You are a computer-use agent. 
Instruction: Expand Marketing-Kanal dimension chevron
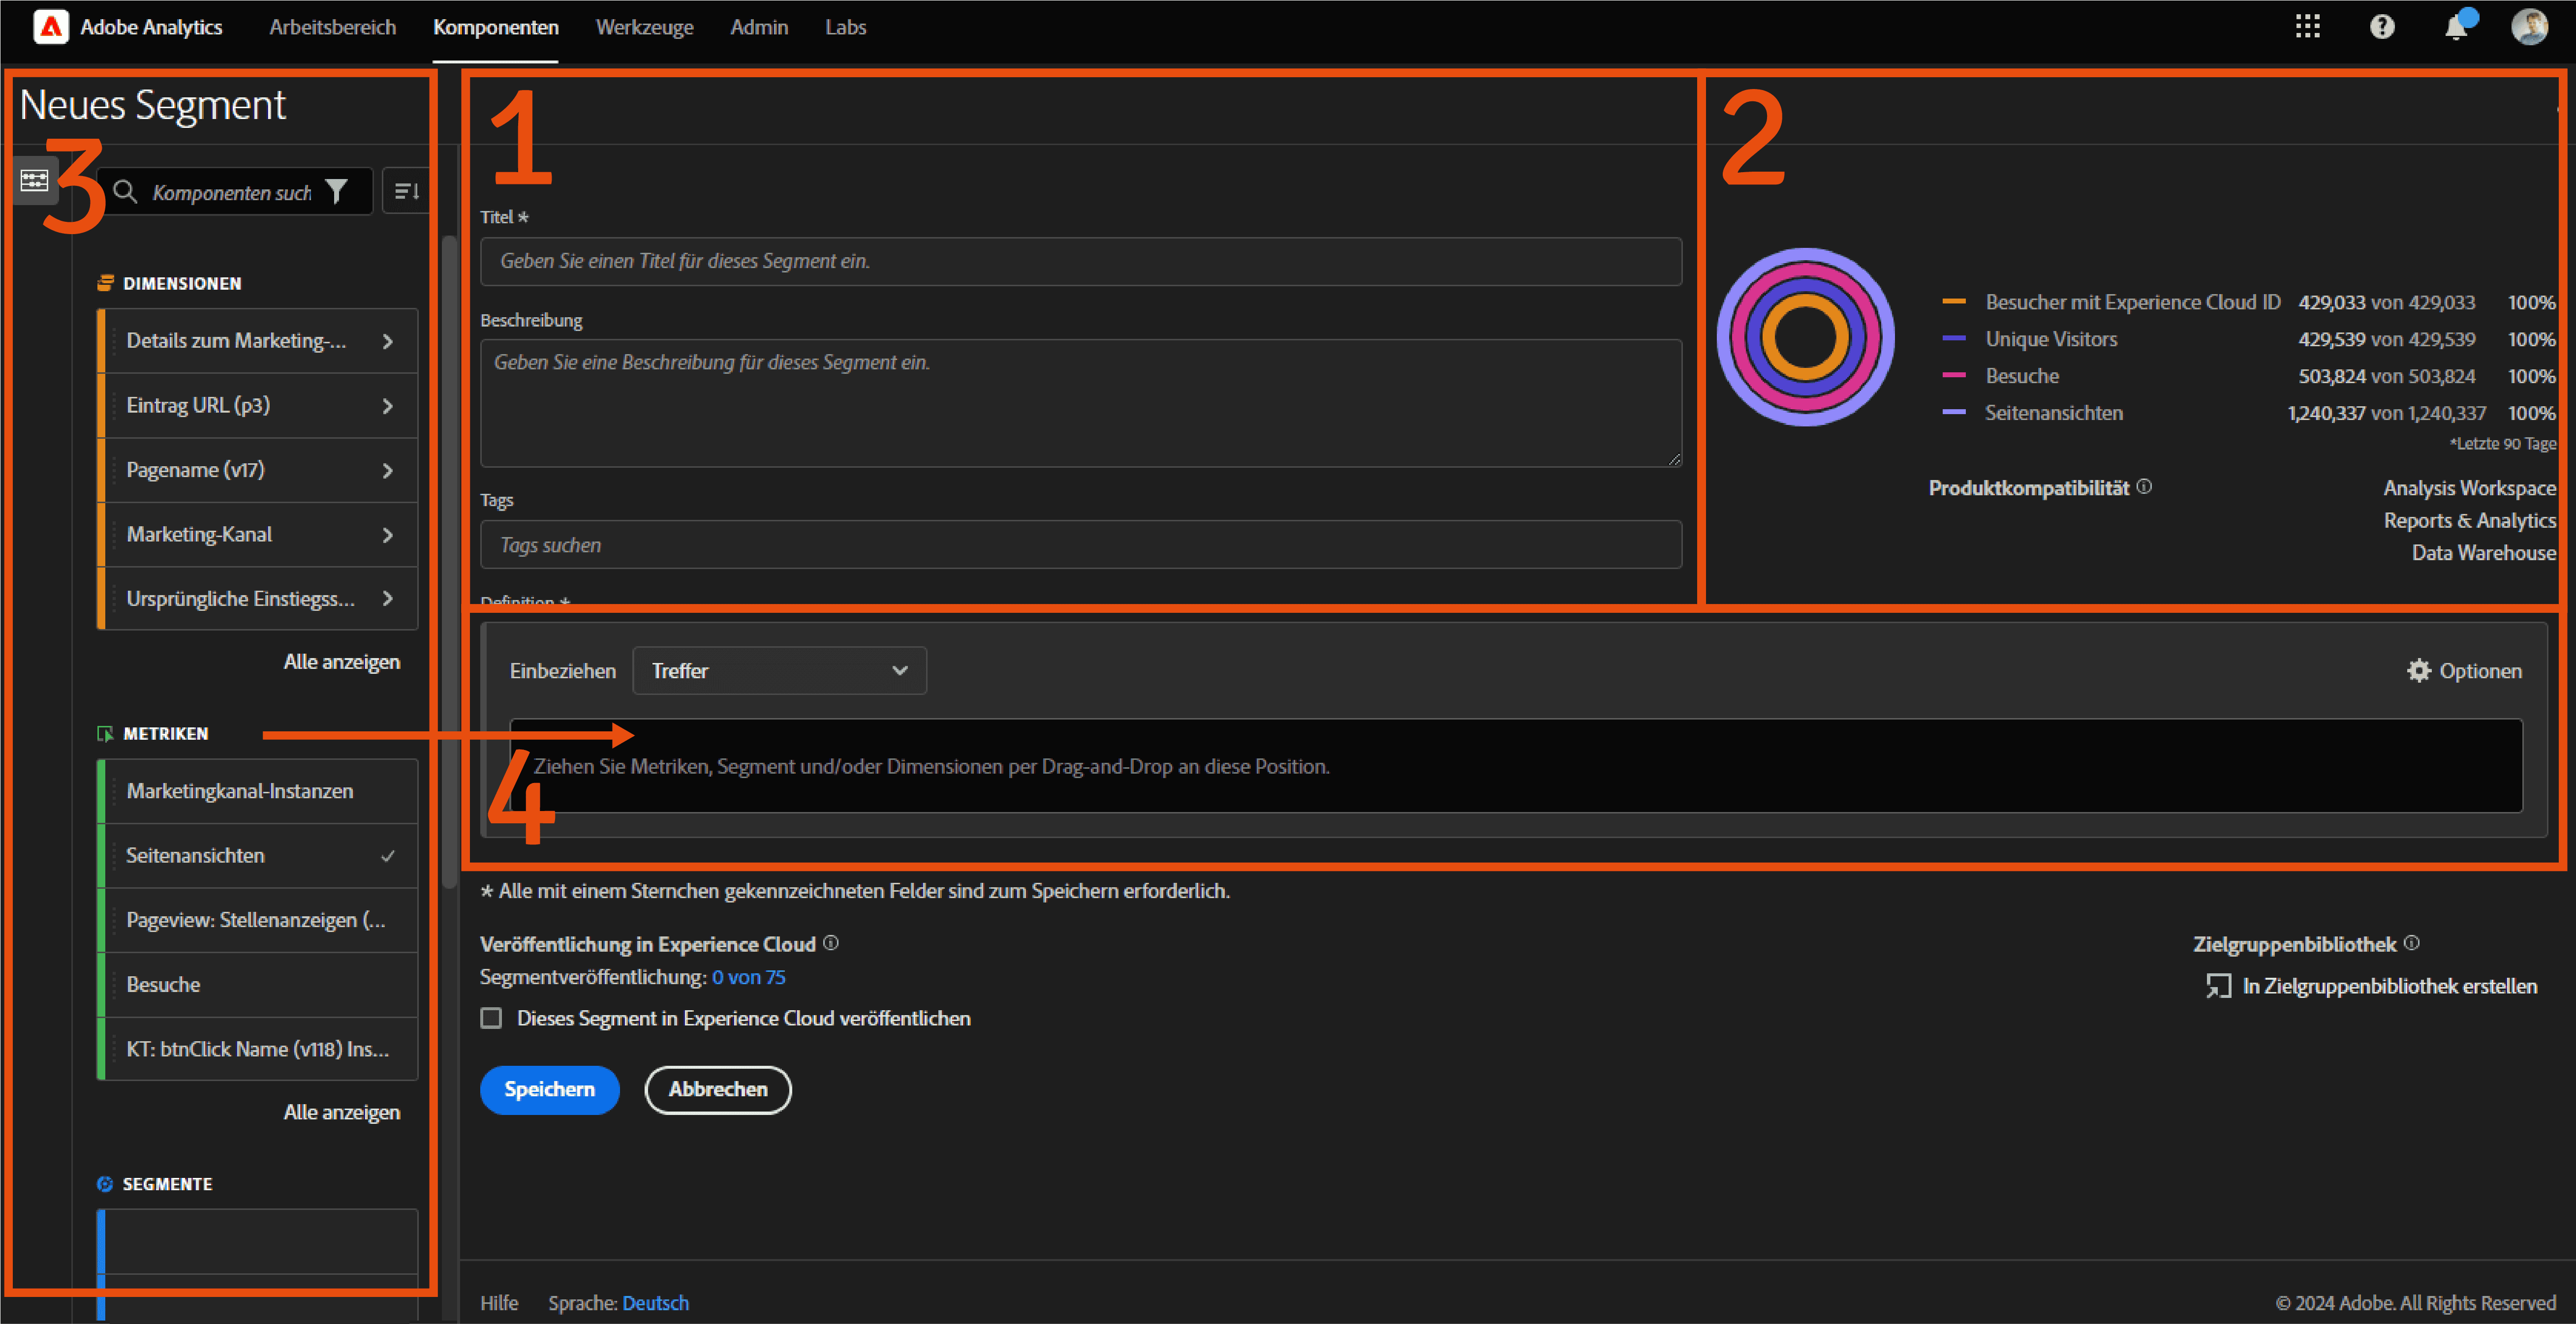[x=388, y=535]
